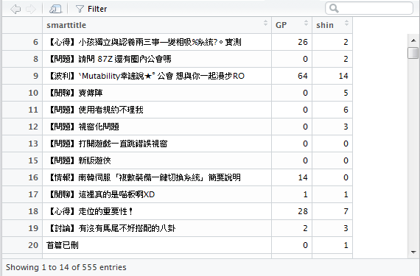Select row number 10
Screen dimensions: 420x276
coord(33,93)
